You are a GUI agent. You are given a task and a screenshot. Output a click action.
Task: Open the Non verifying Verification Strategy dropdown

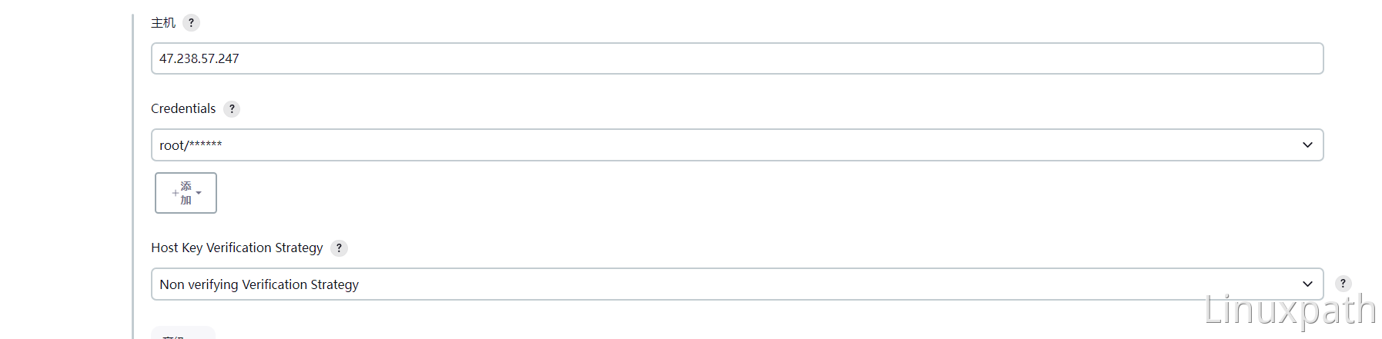[737, 284]
